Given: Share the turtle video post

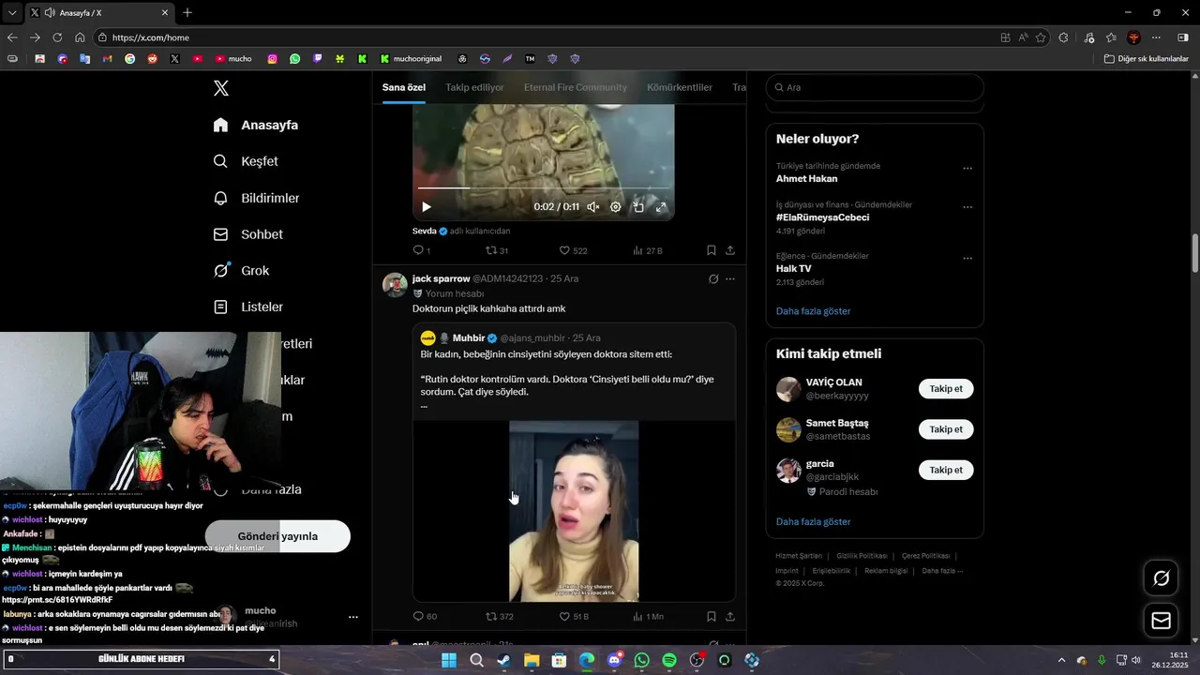Looking at the screenshot, I should tap(730, 250).
